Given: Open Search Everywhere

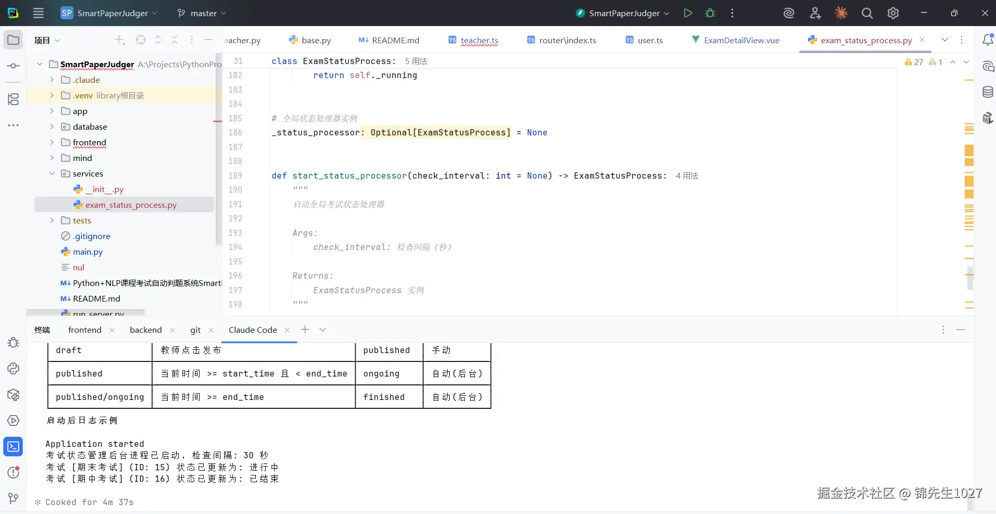Looking at the screenshot, I should 866,13.
